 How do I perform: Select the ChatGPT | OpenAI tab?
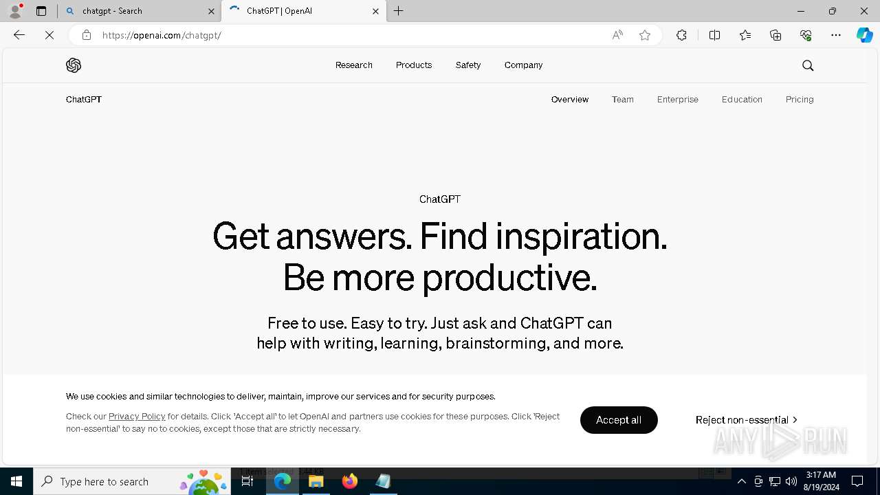pyautogui.click(x=304, y=11)
